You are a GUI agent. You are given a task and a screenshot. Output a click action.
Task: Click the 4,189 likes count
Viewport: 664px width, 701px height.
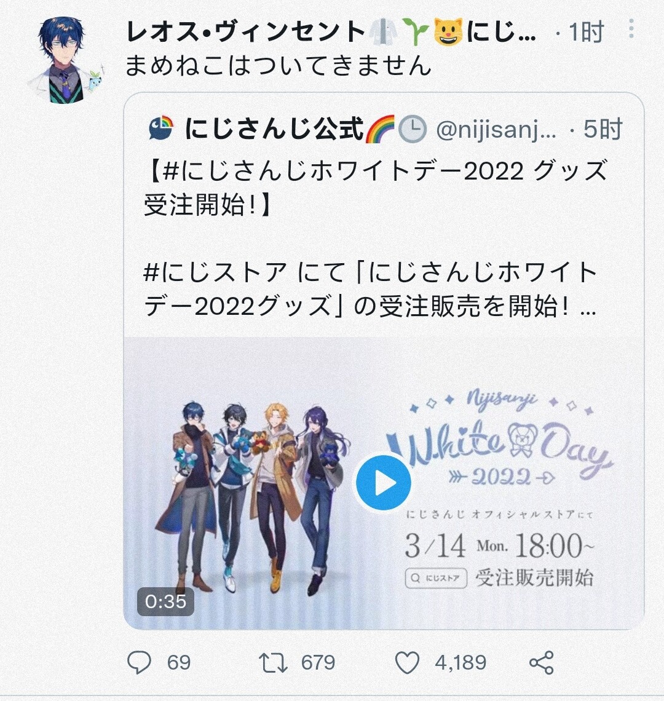coord(460,662)
